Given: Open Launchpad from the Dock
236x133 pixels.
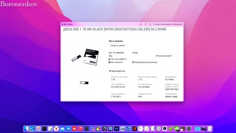Looking at the screenshot, I should point(38,129).
